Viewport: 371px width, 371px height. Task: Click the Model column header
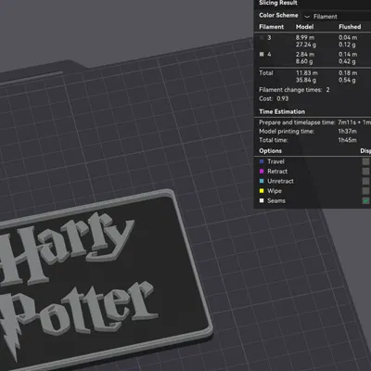304,27
